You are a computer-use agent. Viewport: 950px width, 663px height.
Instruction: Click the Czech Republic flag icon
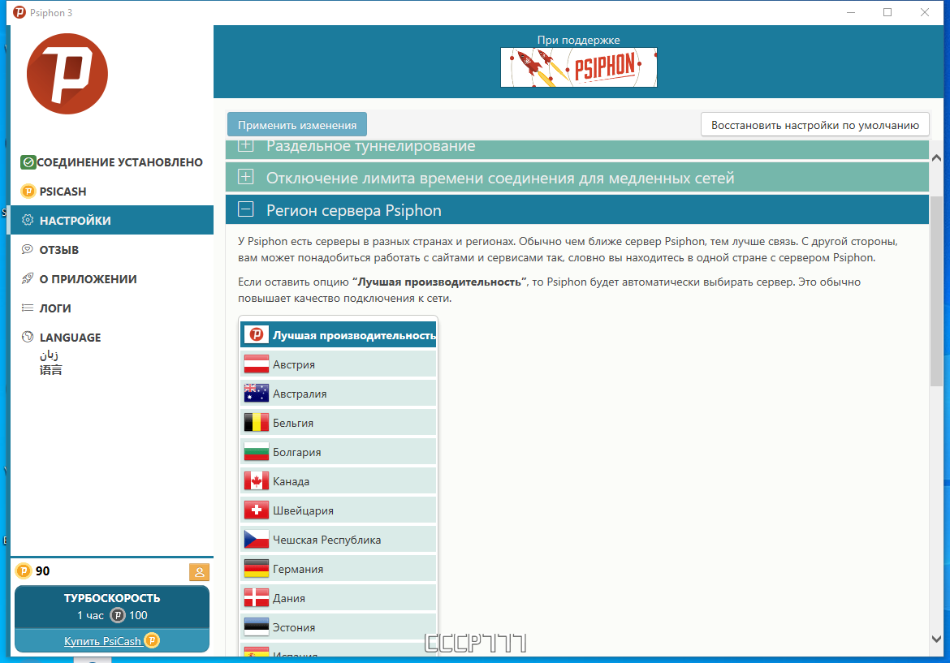[x=257, y=539]
